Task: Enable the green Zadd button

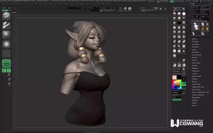Action: [5, 10]
